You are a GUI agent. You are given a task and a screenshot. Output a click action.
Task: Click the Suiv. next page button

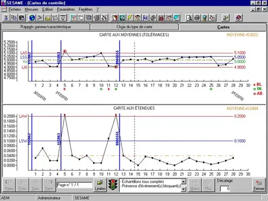(36, 185)
